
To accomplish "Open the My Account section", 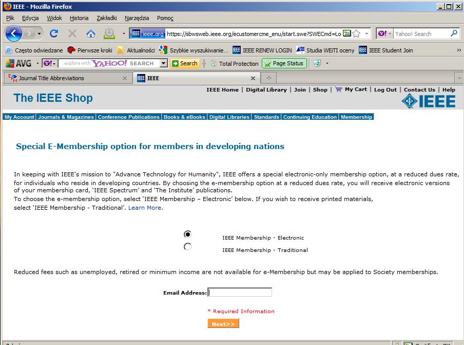I will tap(19, 117).
